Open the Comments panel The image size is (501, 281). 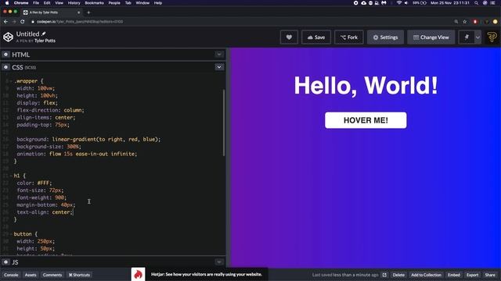tap(52, 275)
